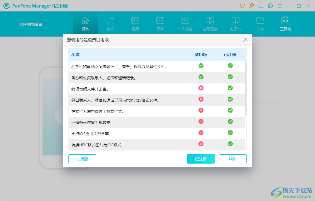The height and width of the screenshot is (201, 315).
Task: Click trial red cross for 导出联系人 row
Action: click(201, 99)
